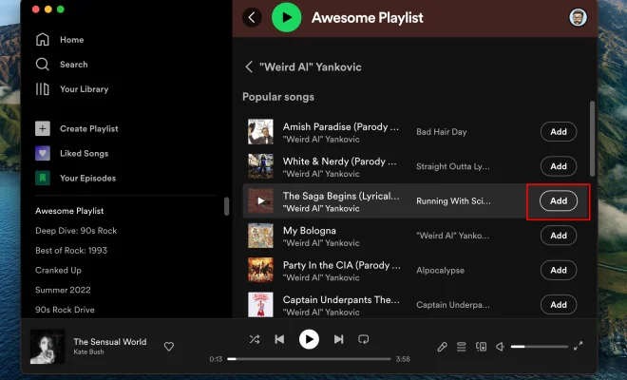Open Cranked Up playlist

pyautogui.click(x=58, y=271)
